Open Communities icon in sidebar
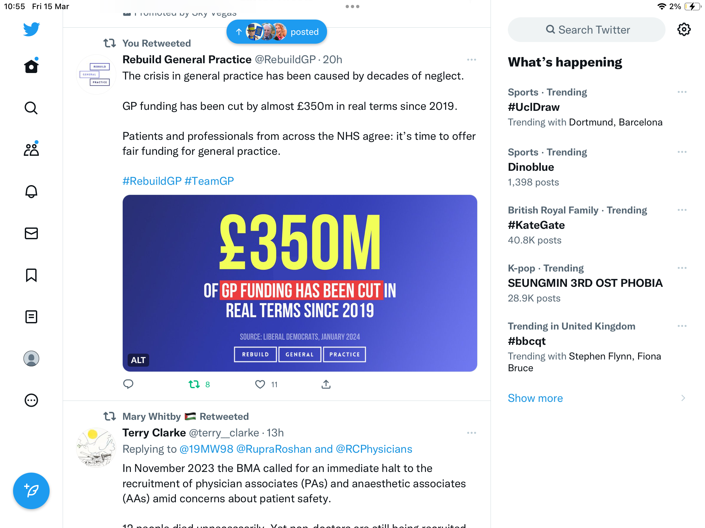The image size is (705, 528). point(31,149)
